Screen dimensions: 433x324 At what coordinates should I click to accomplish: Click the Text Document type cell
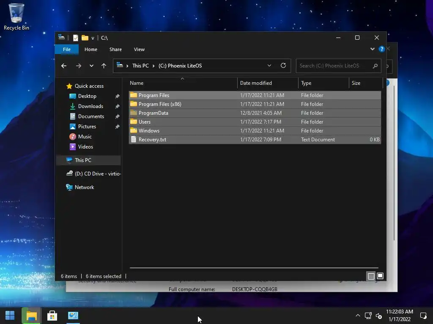[318, 139]
